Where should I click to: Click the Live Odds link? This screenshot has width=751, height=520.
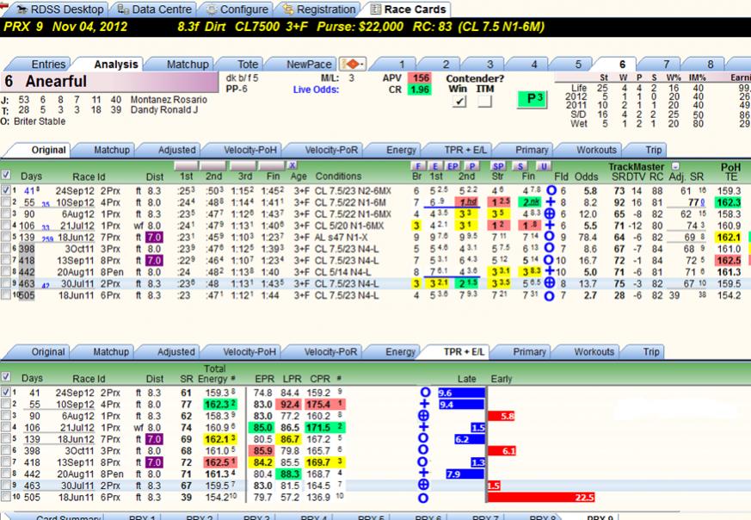point(316,90)
